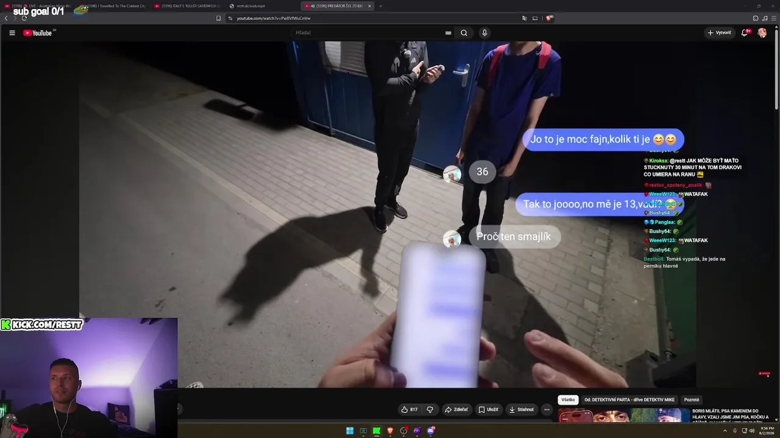Bookmark this page using the bookmark icon
Image resolution: width=780 pixels, height=438 pixels.
point(218,18)
